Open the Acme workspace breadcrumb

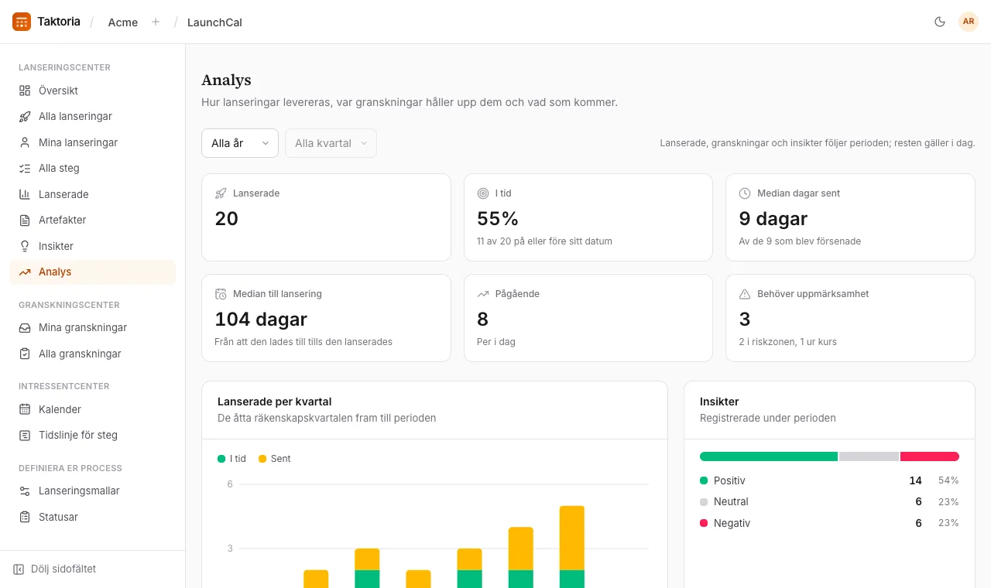(123, 22)
